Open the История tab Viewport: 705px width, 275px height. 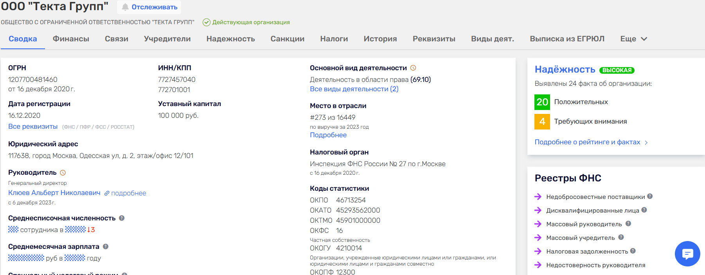[x=380, y=39]
